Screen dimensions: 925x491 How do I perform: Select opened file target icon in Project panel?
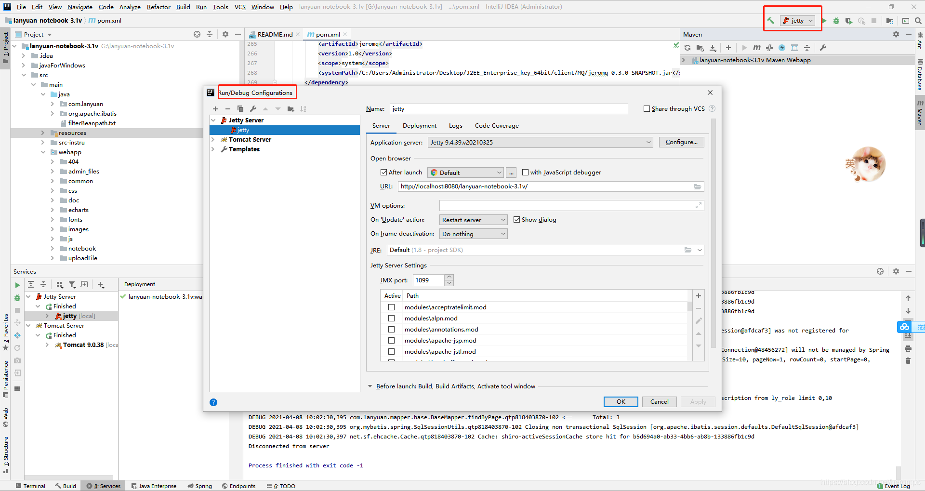pos(197,34)
